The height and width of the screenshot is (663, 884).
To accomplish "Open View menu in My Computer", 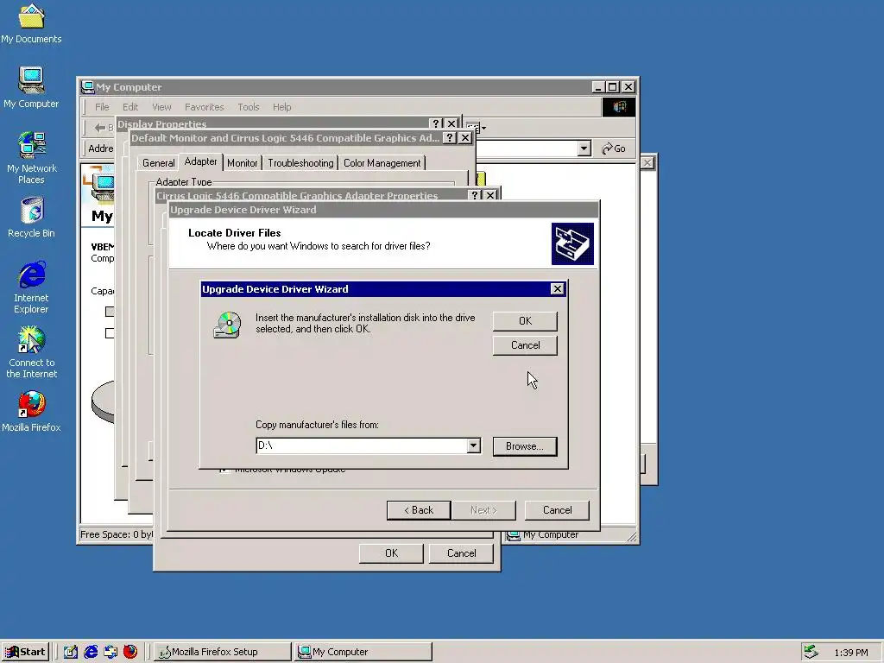I will [161, 107].
